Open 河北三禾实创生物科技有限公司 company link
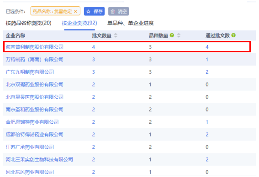 coord(39,159)
